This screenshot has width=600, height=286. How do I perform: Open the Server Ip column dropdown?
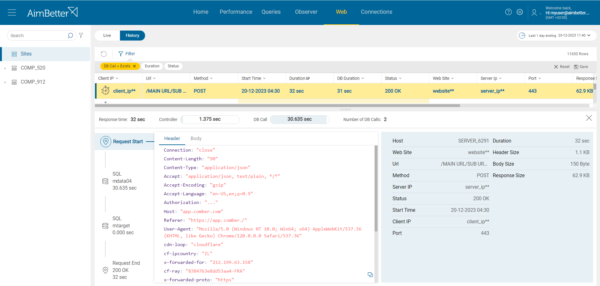(500, 78)
